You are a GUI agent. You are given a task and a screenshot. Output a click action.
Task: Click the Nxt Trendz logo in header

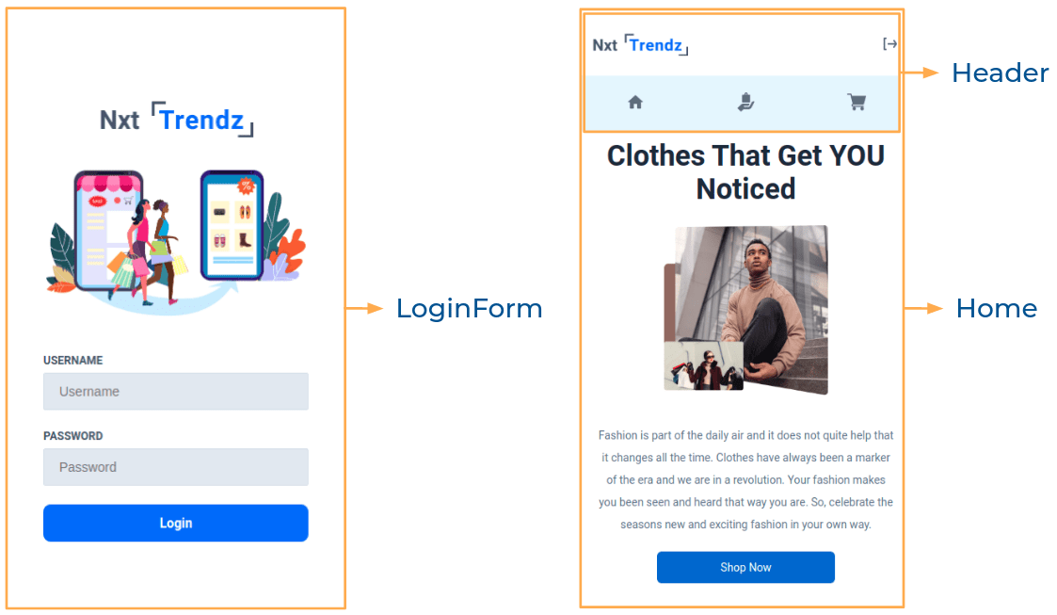[x=640, y=45]
